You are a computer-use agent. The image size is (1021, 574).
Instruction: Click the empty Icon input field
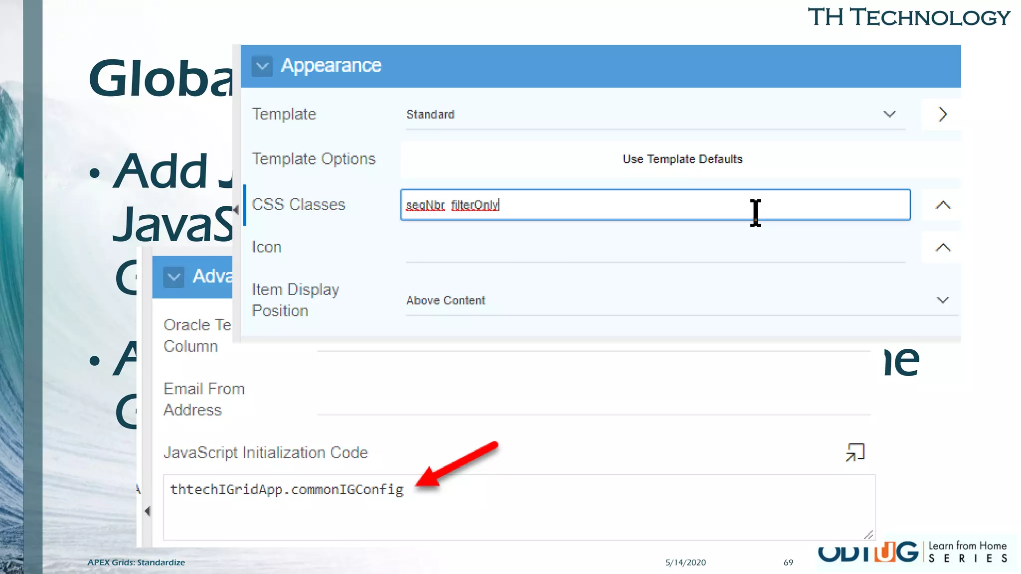click(655, 248)
